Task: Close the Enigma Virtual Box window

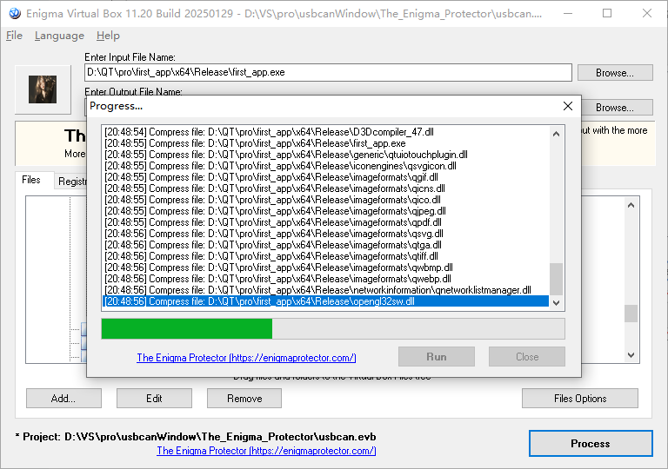Action: pyautogui.click(x=647, y=14)
